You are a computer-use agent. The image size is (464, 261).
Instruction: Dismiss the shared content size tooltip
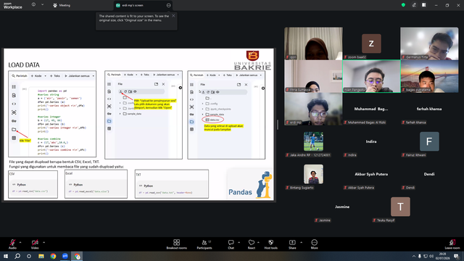173,16
